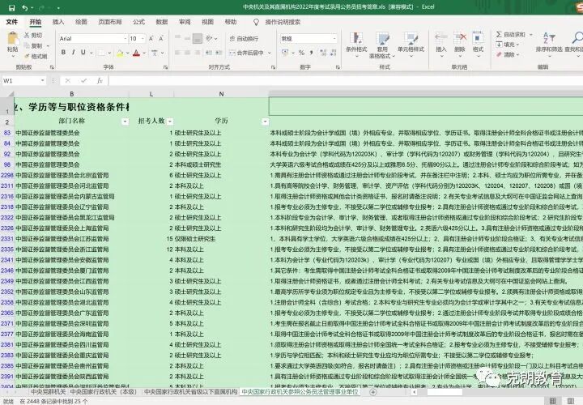The height and width of the screenshot is (405, 583).
Task: Click AutoSum (自动求和) sigma icon
Action: 499,35
